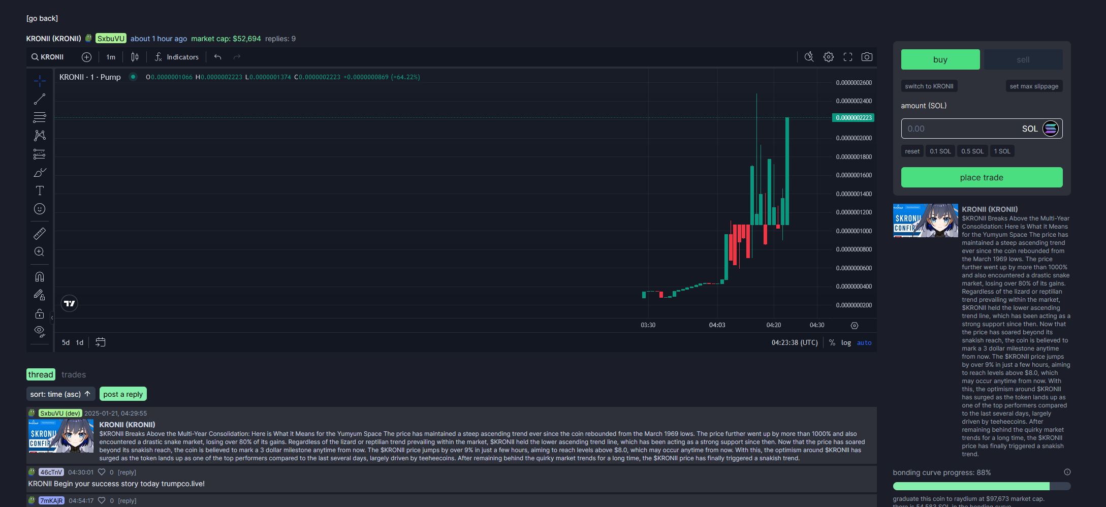
Task: Choose the 0.1 SOL preset
Action: click(940, 151)
